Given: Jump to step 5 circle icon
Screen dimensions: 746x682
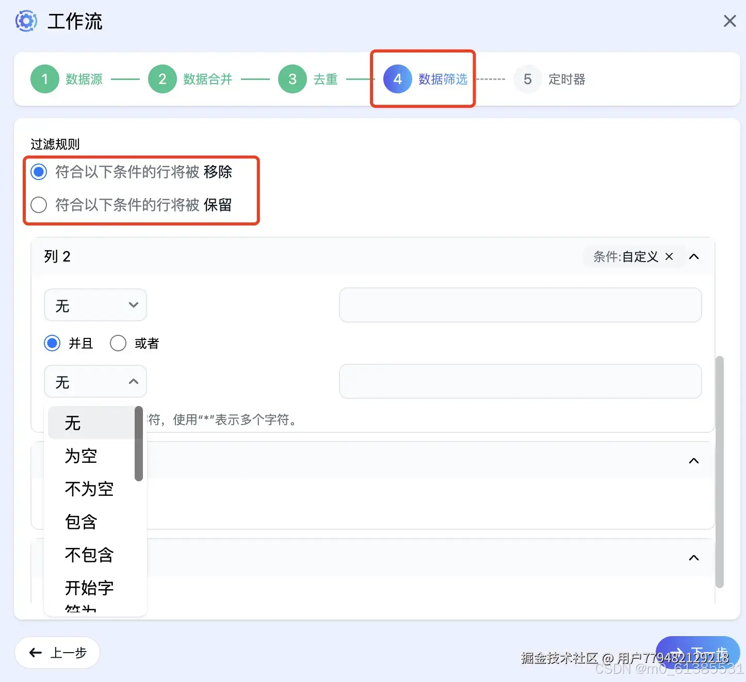Looking at the screenshot, I should (528, 79).
